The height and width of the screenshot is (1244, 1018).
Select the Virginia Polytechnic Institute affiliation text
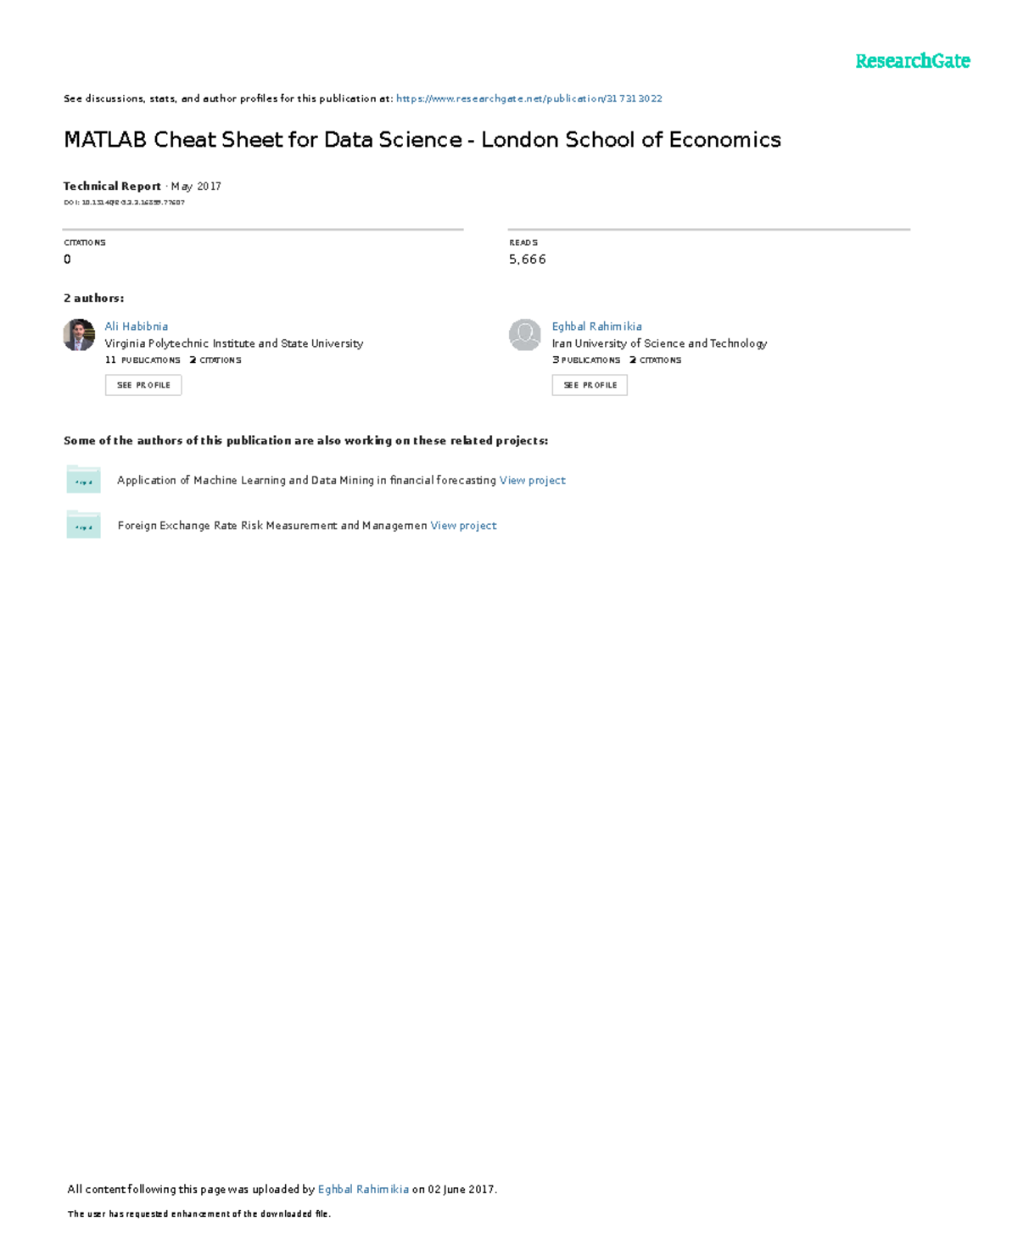(x=233, y=343)
